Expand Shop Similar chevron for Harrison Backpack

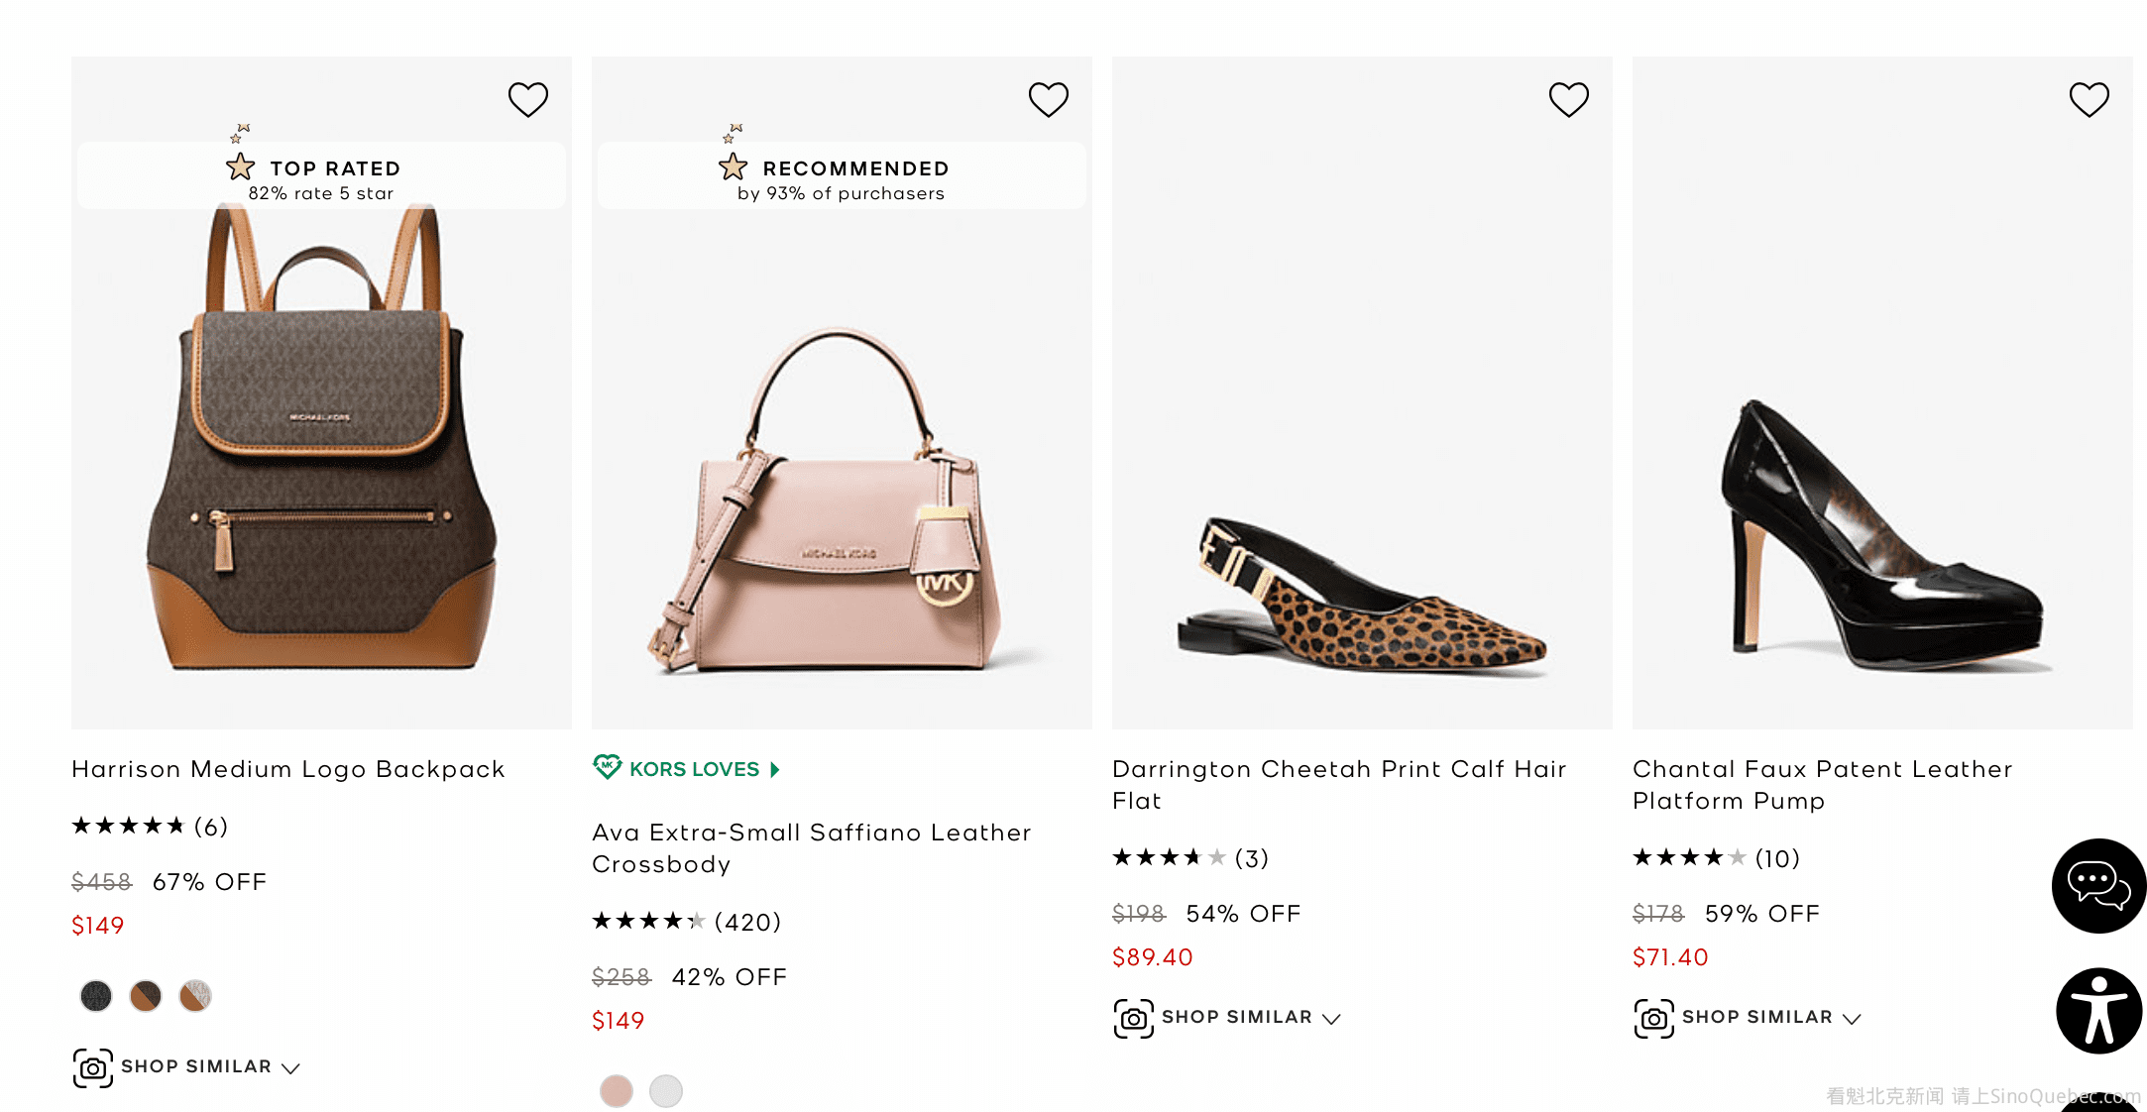coord(290,1068)
